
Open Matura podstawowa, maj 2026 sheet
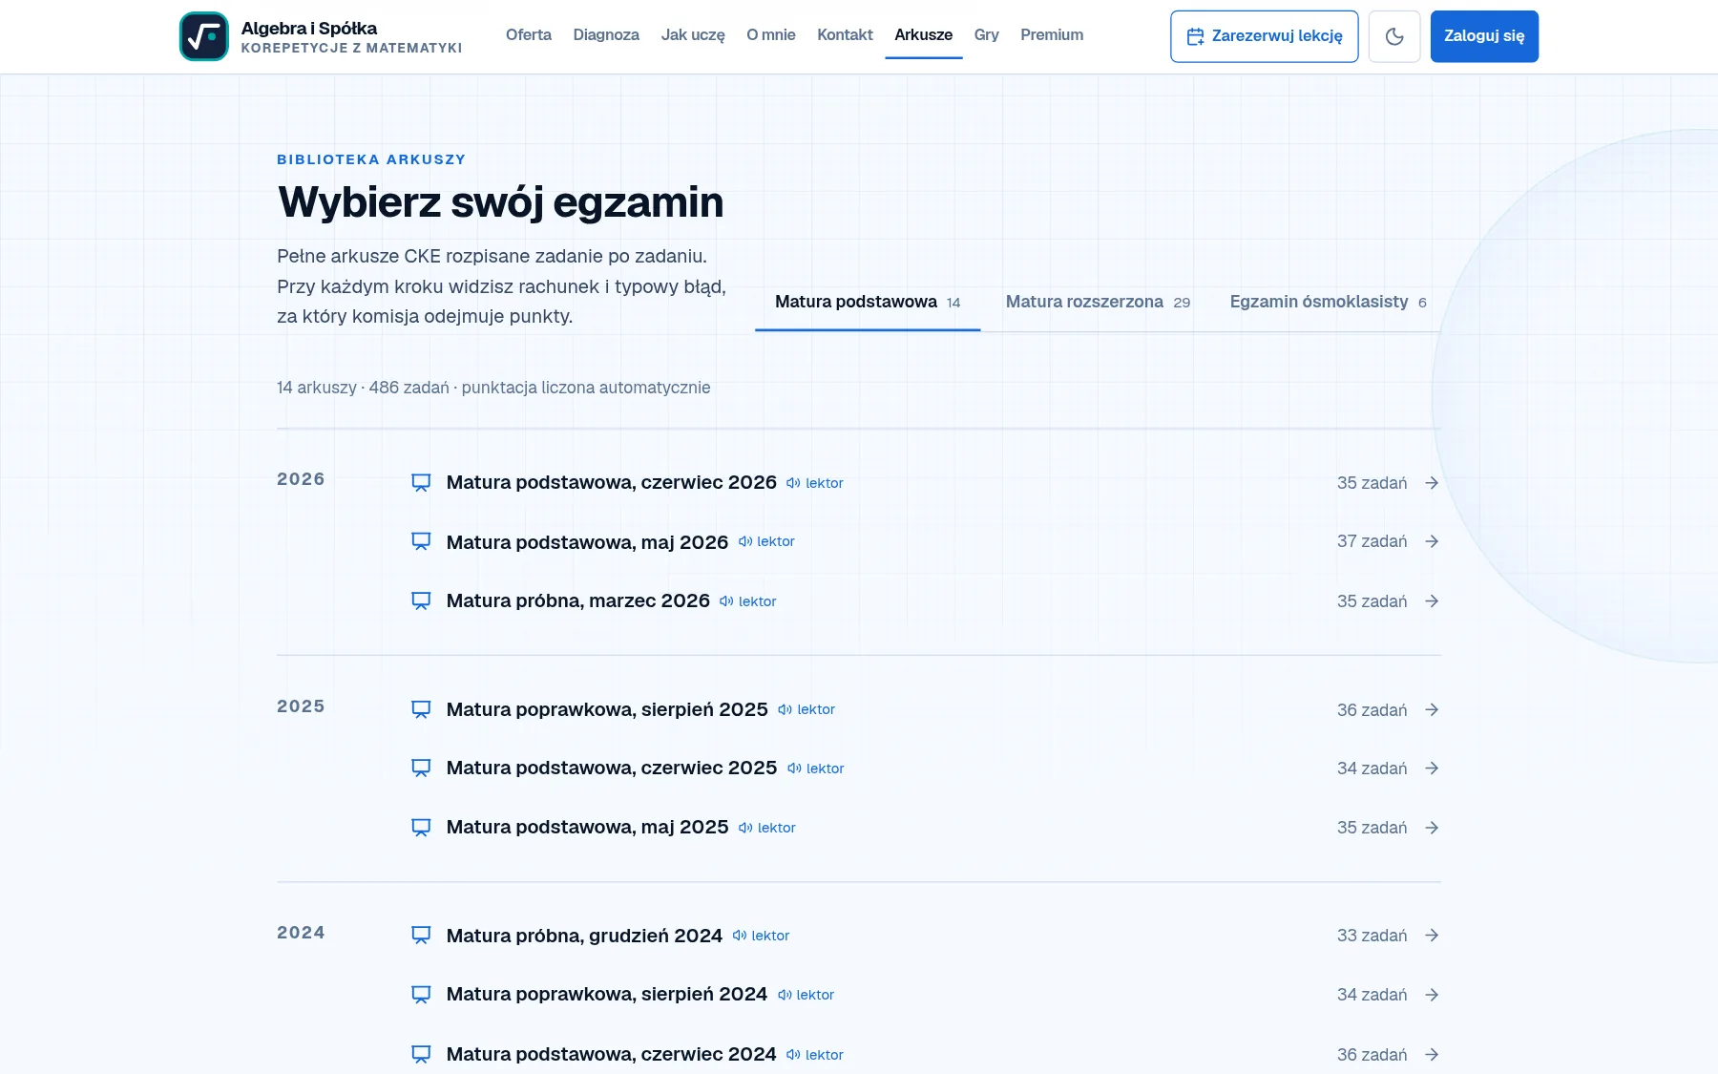(587, 542)
